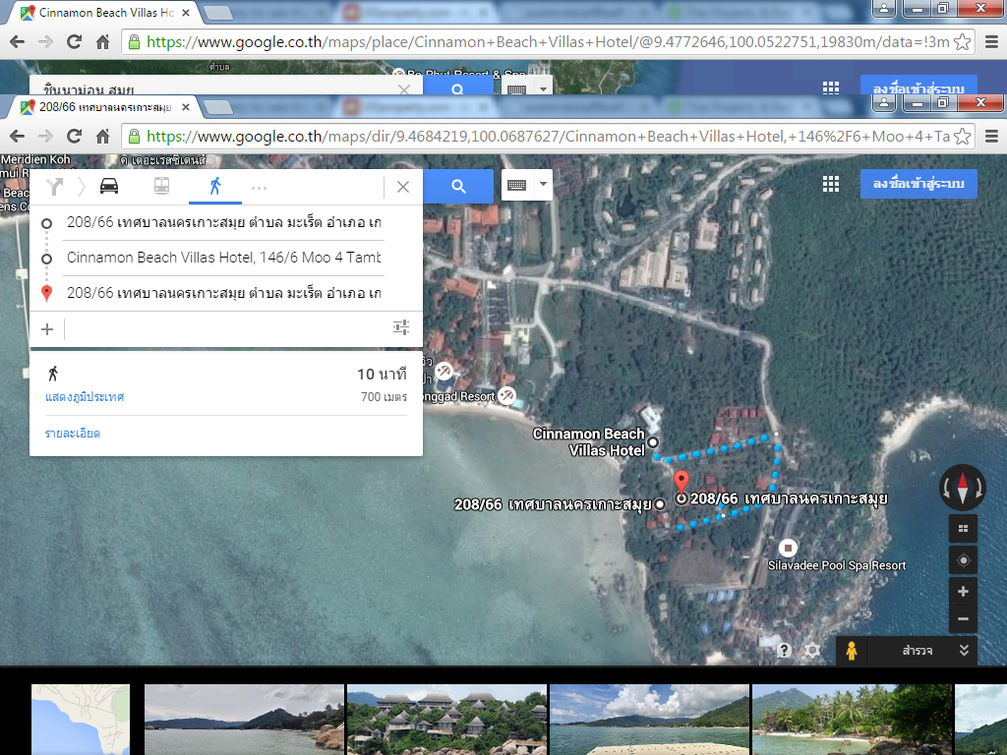Image resolution: width=1007 pixels, height=755 pixels.
Task: Edit the final destination field with red pin
Action: tap(223, 293)
